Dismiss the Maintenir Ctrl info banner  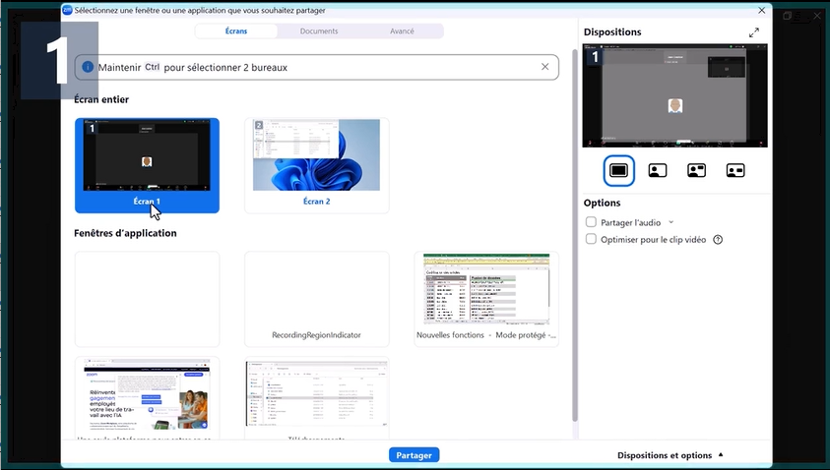click(x=544, y=67)
